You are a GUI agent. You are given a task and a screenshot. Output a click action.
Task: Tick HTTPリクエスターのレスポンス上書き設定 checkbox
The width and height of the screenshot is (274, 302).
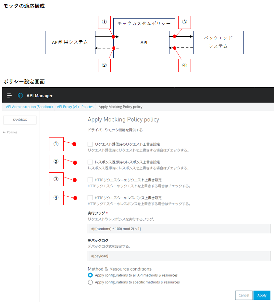90,198
